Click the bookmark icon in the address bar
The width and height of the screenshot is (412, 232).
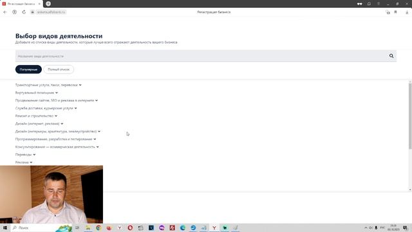[x=395, y=12]
